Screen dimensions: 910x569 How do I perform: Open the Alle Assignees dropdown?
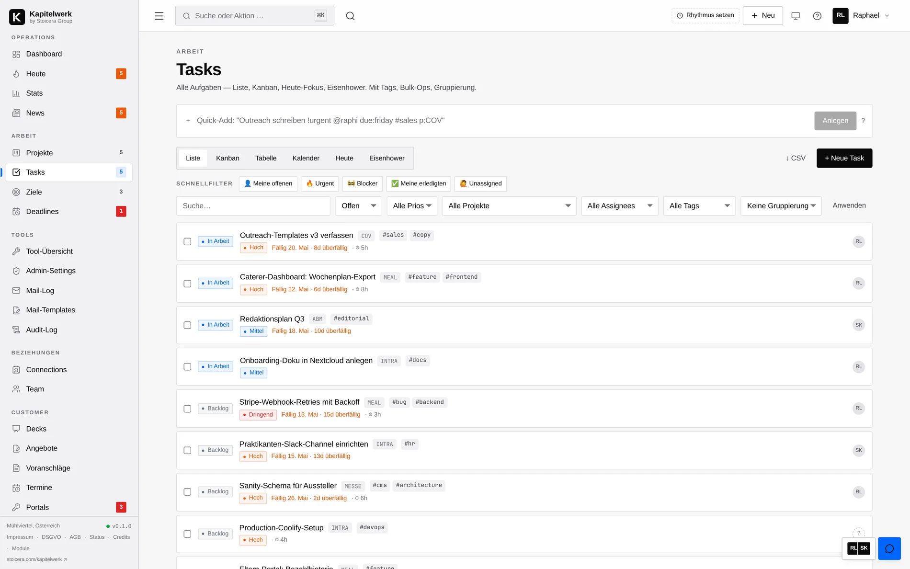(x=620, y=206)
